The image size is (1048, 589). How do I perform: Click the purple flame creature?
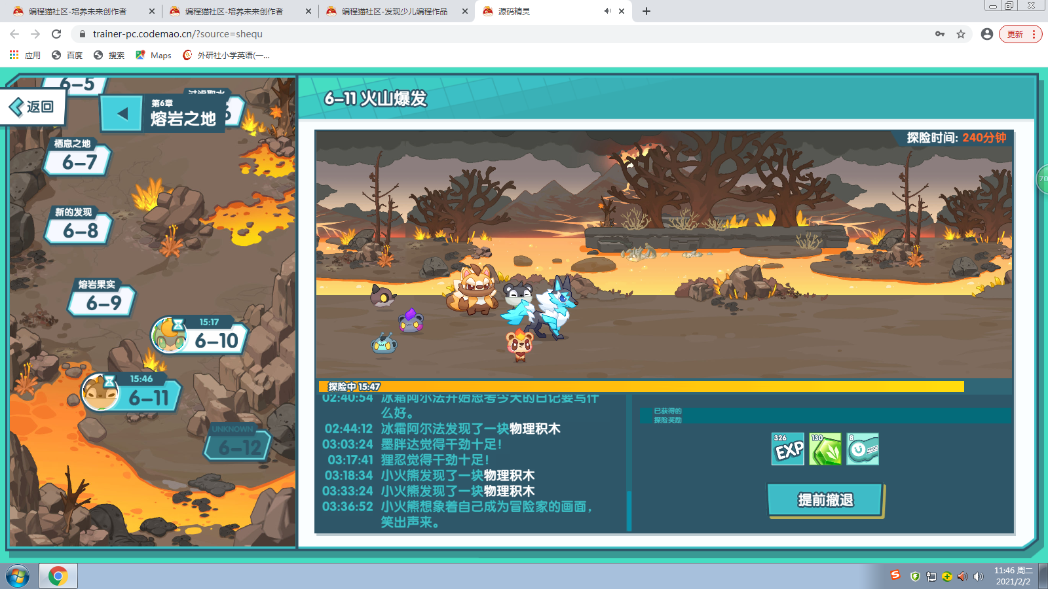[411, 320]
